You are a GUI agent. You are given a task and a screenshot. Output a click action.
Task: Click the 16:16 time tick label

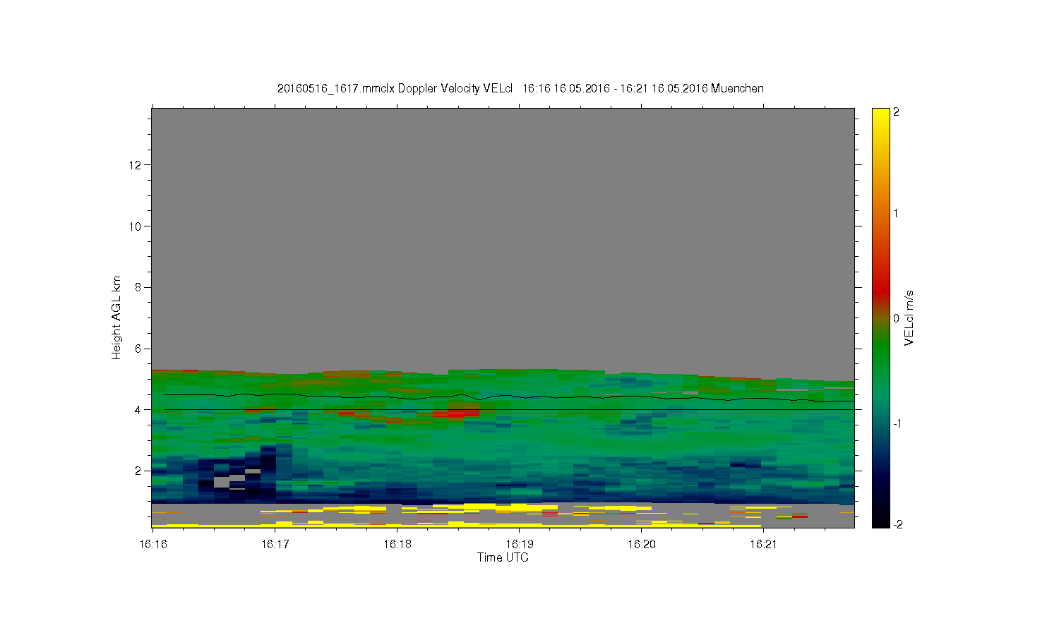[153, 544]
